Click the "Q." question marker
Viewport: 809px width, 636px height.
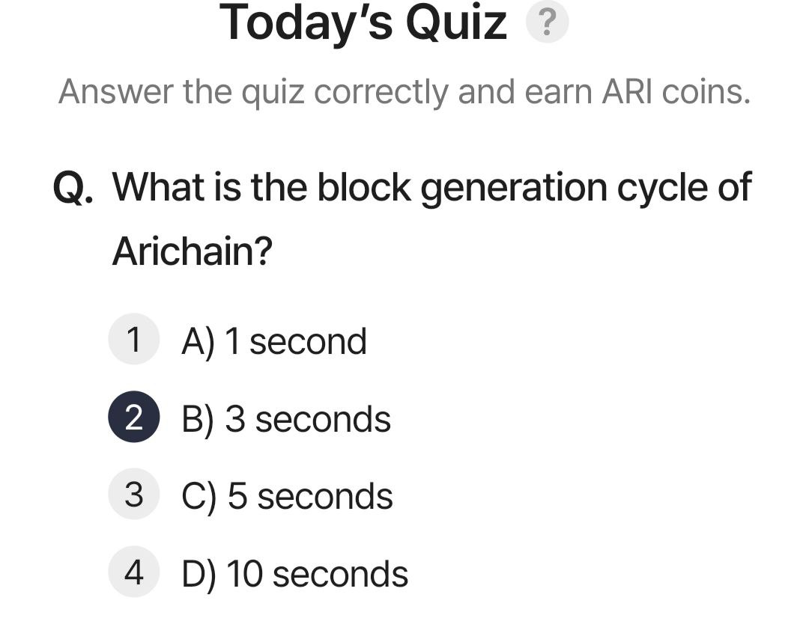coord(73,188)
